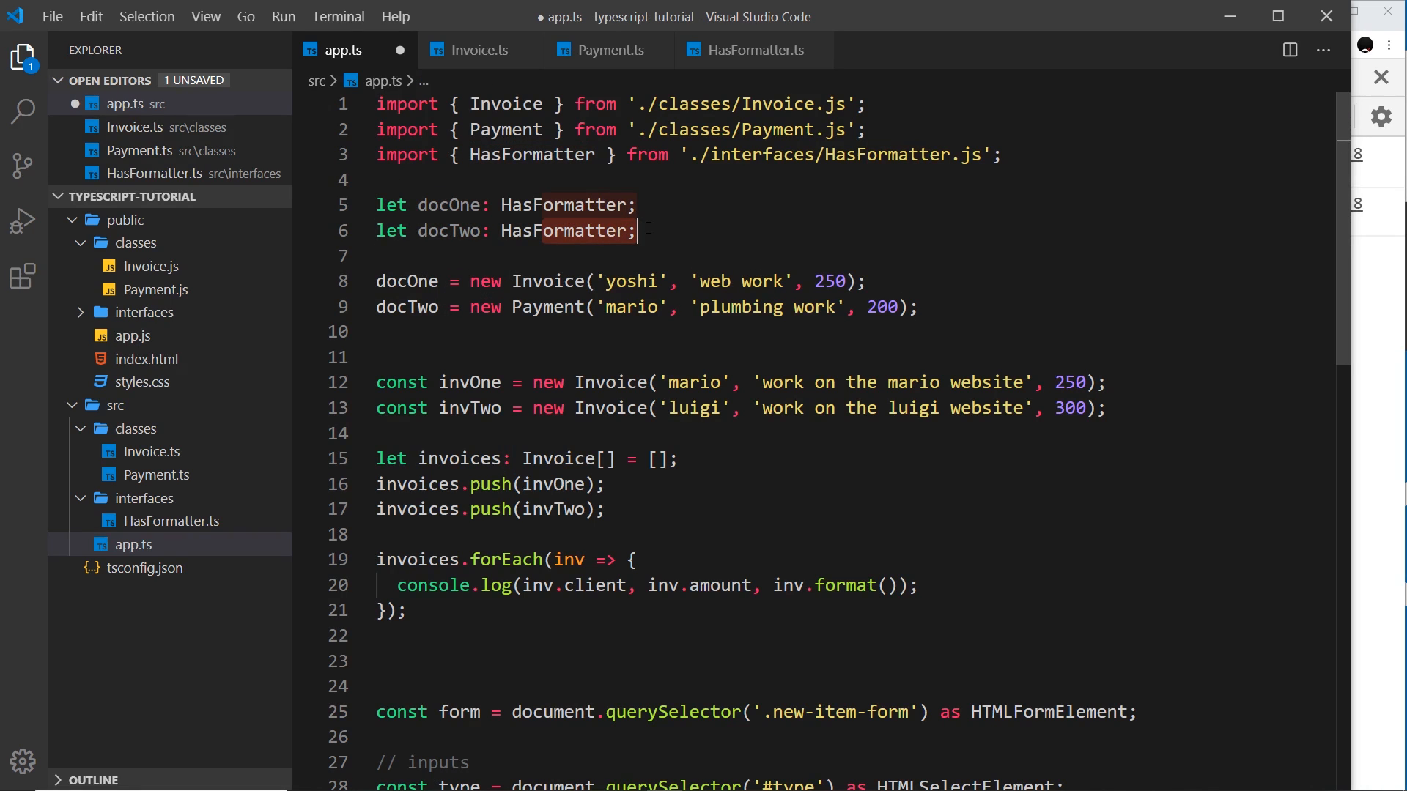1407x791 pixels.
Task: Open the Selection menu
Action: tap(147, 16)
